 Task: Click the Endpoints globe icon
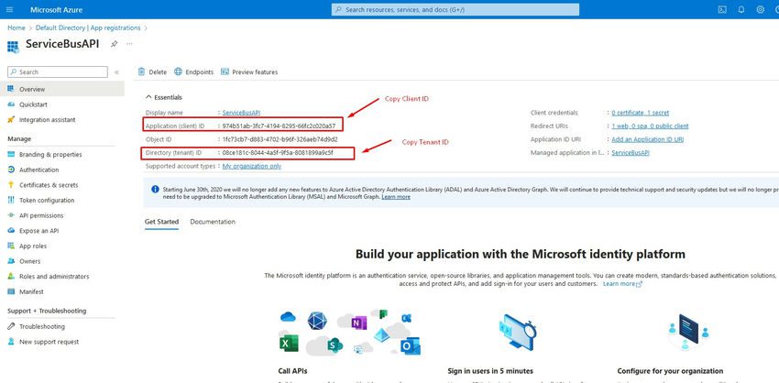179,72
